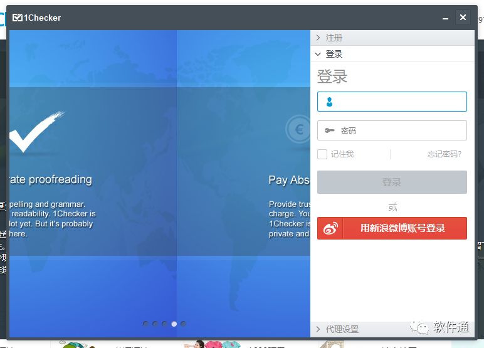Open the 忘记密码? forgot password link
The height and width of the screenshot is (348, 484).
[x=444, y=154]
